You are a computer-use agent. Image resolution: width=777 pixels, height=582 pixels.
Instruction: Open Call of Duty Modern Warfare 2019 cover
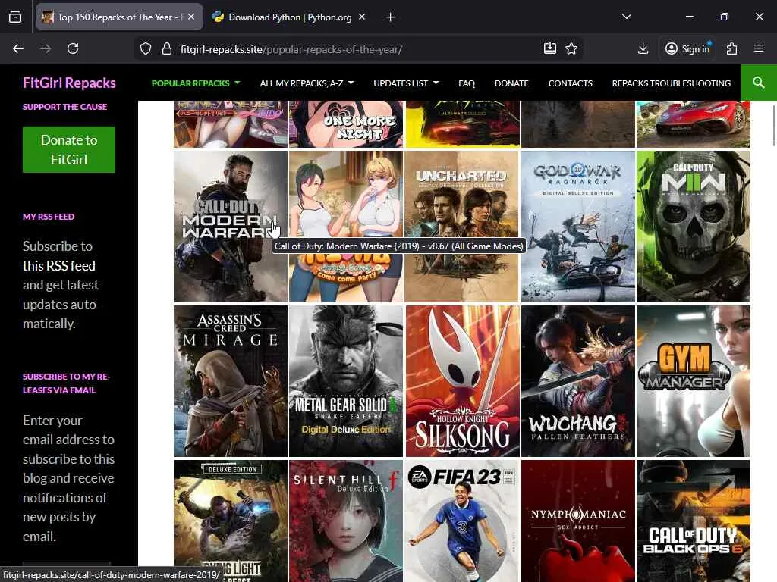231,227
